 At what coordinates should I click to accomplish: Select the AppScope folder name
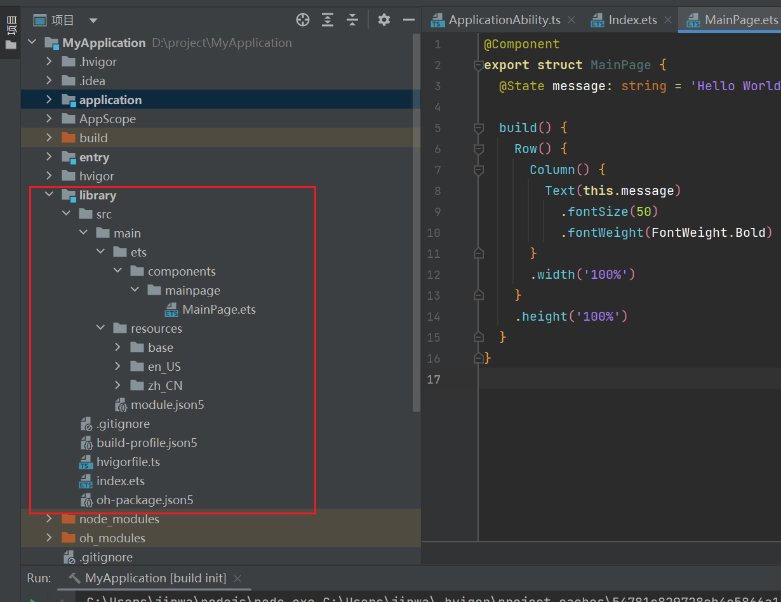(107, 119)
